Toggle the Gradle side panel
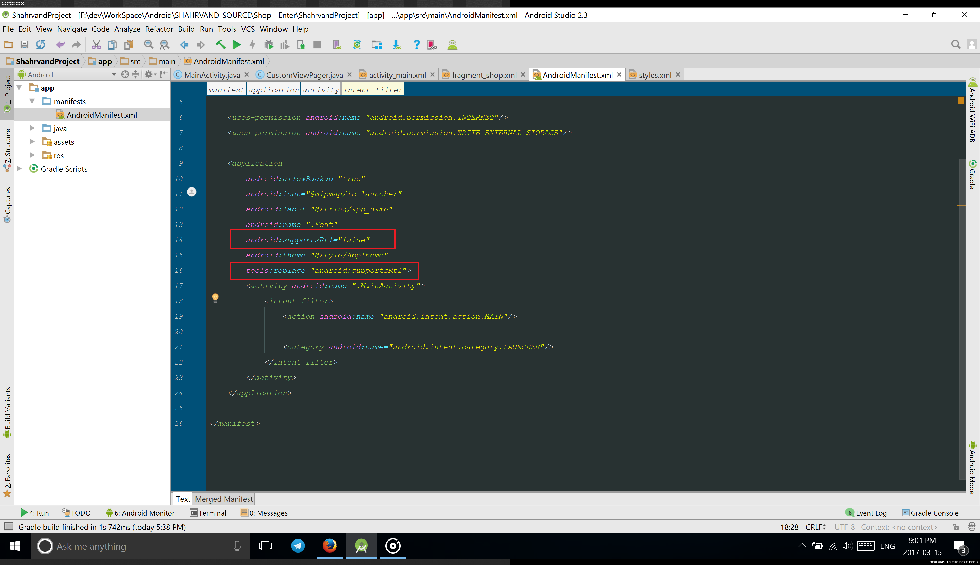The image size is (980, 565). [973, 174]
